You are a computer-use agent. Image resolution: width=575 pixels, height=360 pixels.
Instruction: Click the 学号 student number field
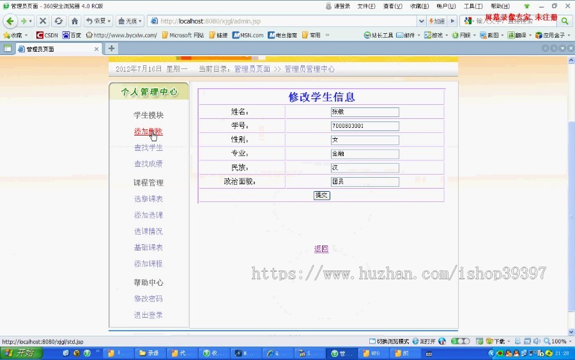pyautogui.click(x=365, y=126)
